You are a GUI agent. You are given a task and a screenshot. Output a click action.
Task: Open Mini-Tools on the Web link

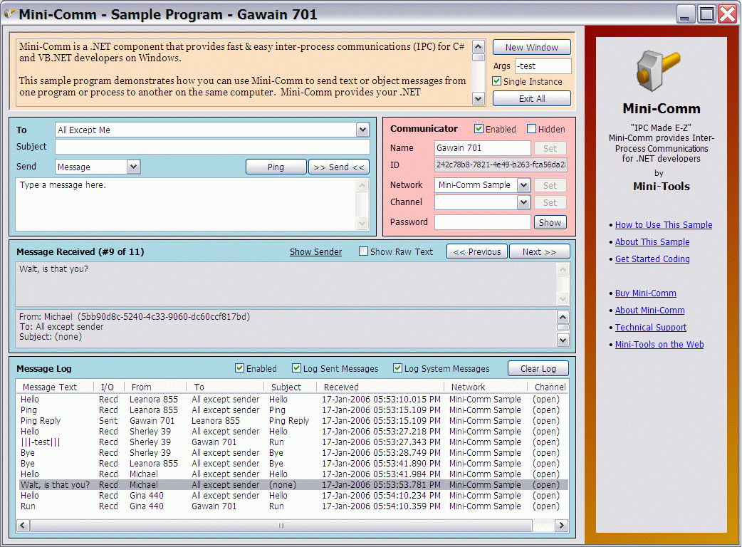[x=659, y=345]
